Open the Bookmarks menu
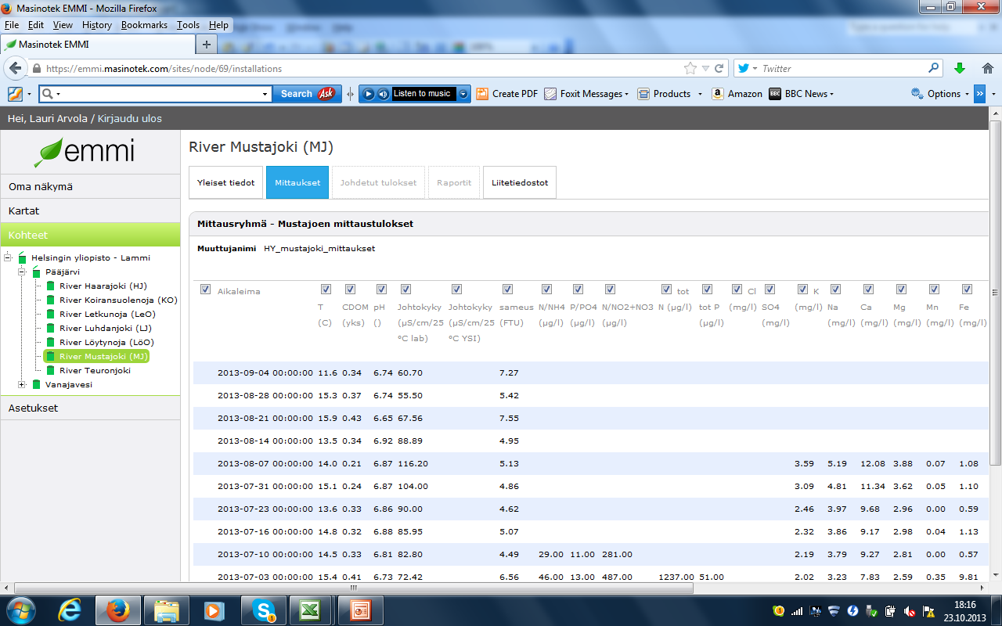Image resolution: width=1002 pixels, height=626 pixels. [x=144, y=25]
